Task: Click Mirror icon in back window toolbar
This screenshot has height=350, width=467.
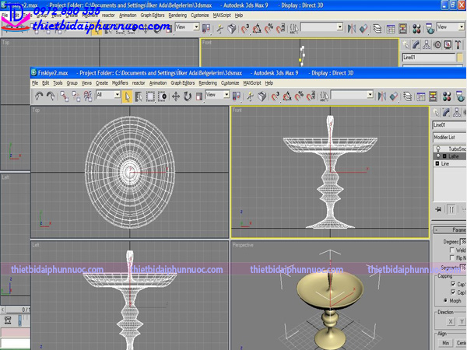Action: coord(352,29)
